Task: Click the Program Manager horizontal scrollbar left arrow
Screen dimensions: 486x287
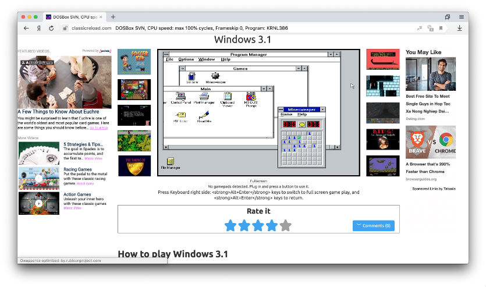Action: click(x=166, y=147)
